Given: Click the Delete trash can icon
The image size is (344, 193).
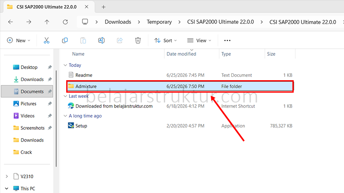Looking at the screenshot, I should [x=138, y=40].
